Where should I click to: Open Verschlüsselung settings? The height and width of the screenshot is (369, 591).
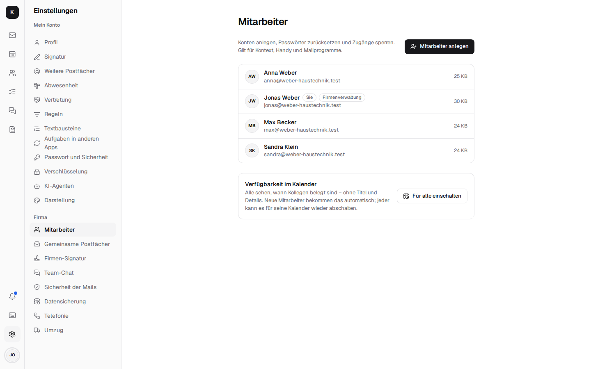coord(73,171)
